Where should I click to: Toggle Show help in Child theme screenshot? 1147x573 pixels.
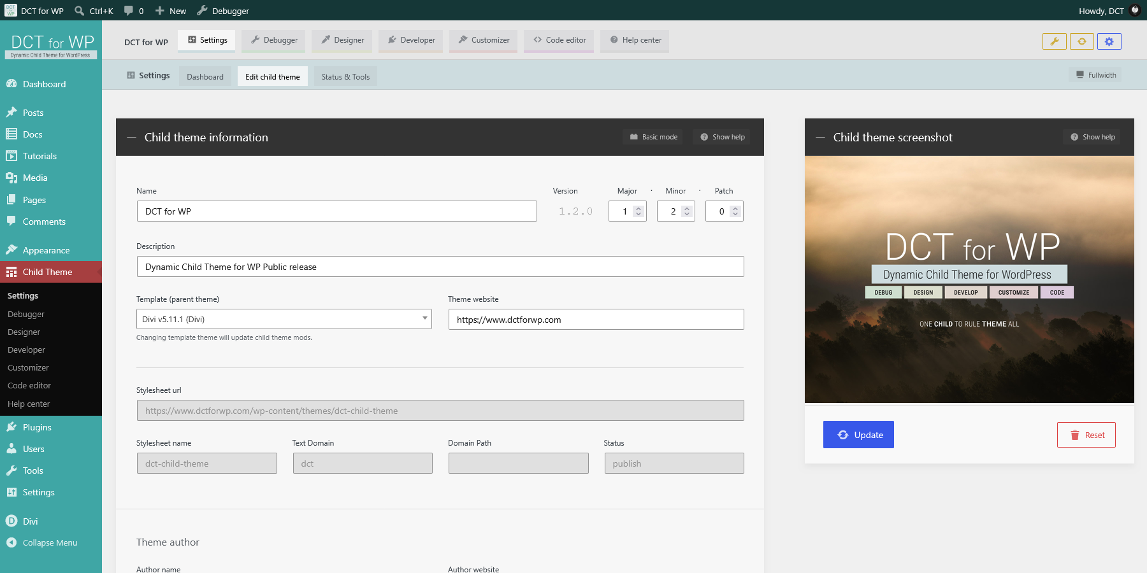coord(1092,137)
